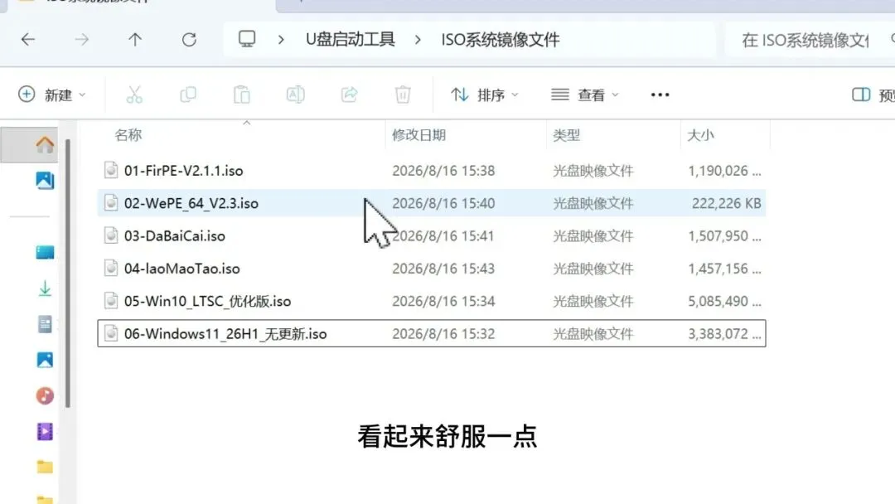
Task: Click size 5,085,490 cell
Action: (x=724, y=301)
